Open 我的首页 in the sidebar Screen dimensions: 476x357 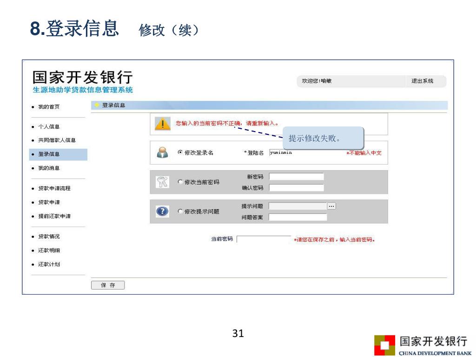[x=49, y=107]
